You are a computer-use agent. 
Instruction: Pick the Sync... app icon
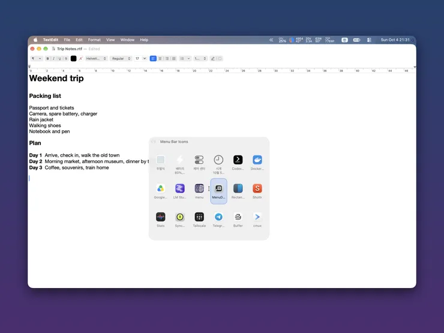(180, 217)
